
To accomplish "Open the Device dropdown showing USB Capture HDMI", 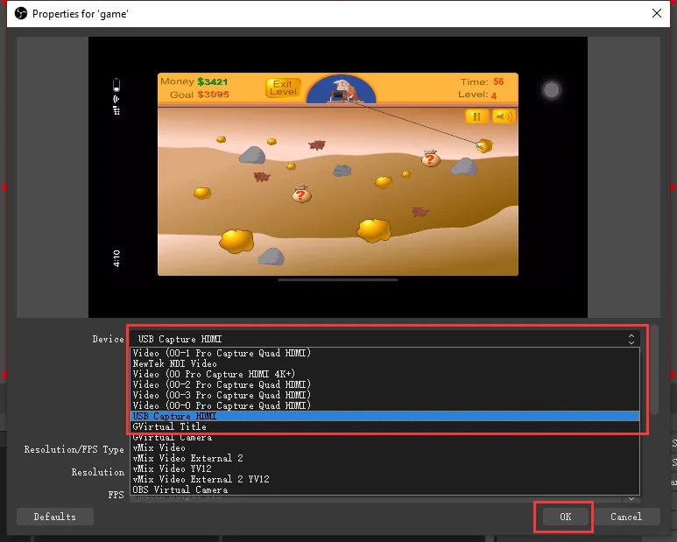I will (384, 339).
